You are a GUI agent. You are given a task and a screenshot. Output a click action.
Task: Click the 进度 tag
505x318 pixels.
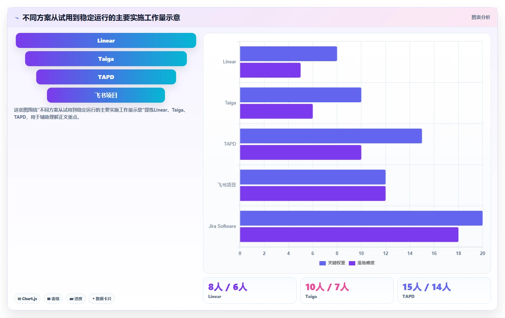tap(76, 299)
